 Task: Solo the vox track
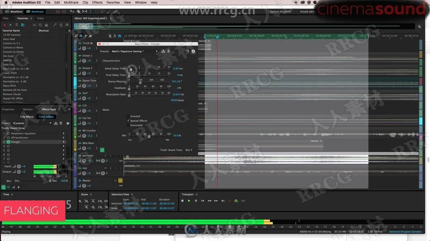coord(110,168)
